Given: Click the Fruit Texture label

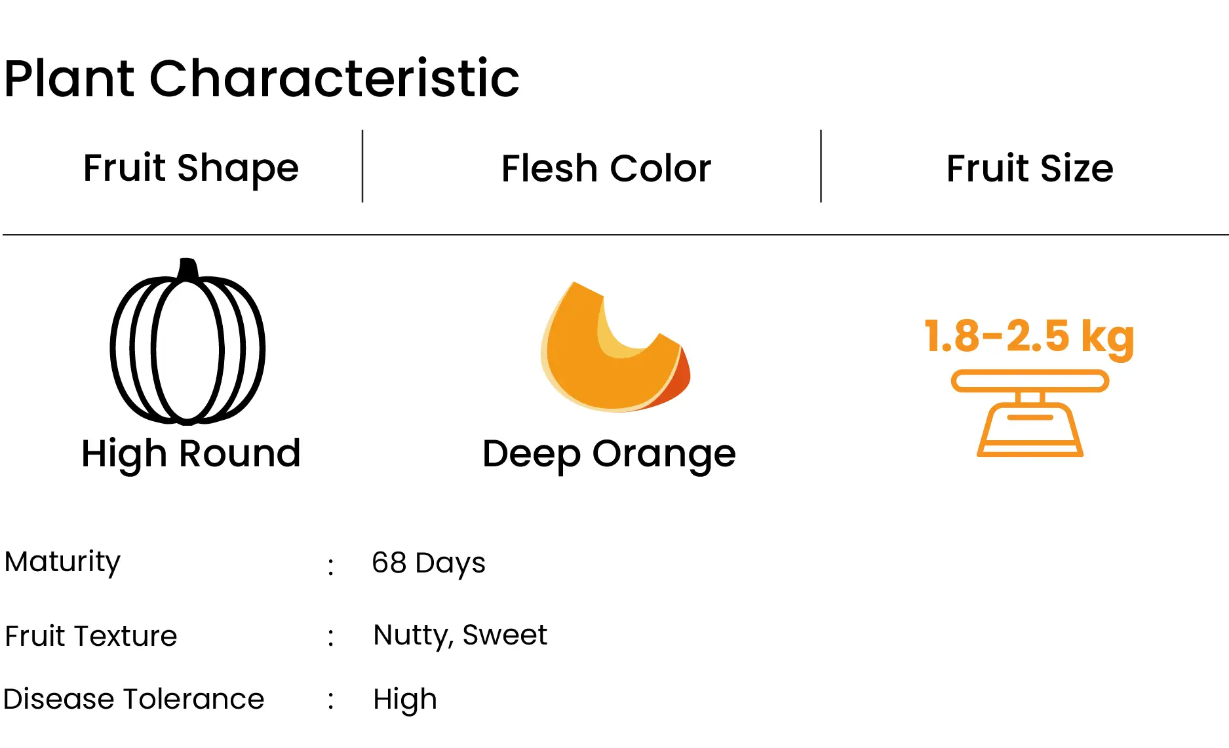Looking at the screenshot, I should pos(91,636).
